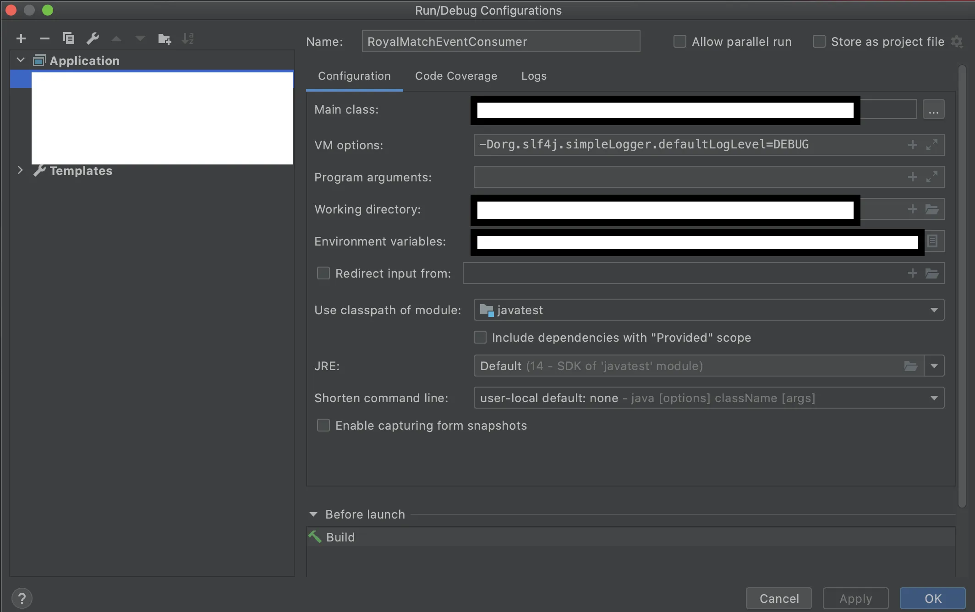
Task: Open the Shorten command line dropdown
Action: click(x=934, y=398)
